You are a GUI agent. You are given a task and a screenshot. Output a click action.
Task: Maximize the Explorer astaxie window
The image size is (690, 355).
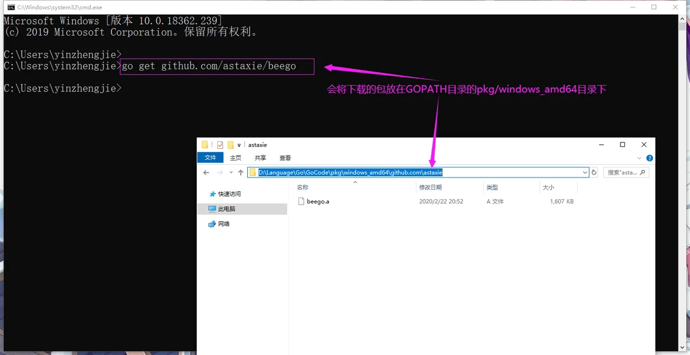pos(622,145)
